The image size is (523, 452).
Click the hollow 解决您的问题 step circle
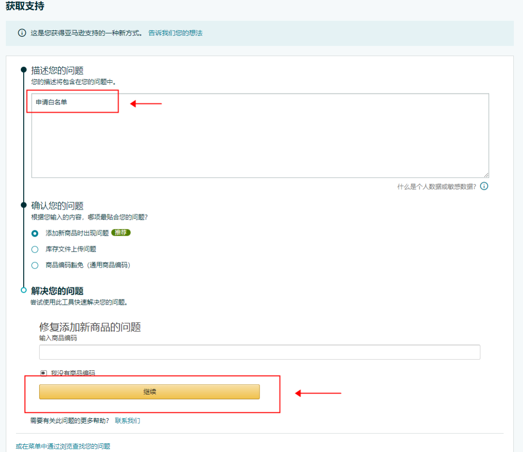(23, 289)
